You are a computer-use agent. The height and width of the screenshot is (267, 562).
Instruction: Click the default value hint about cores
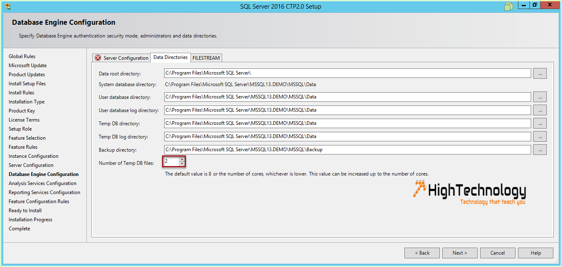[x=297, y=174]
